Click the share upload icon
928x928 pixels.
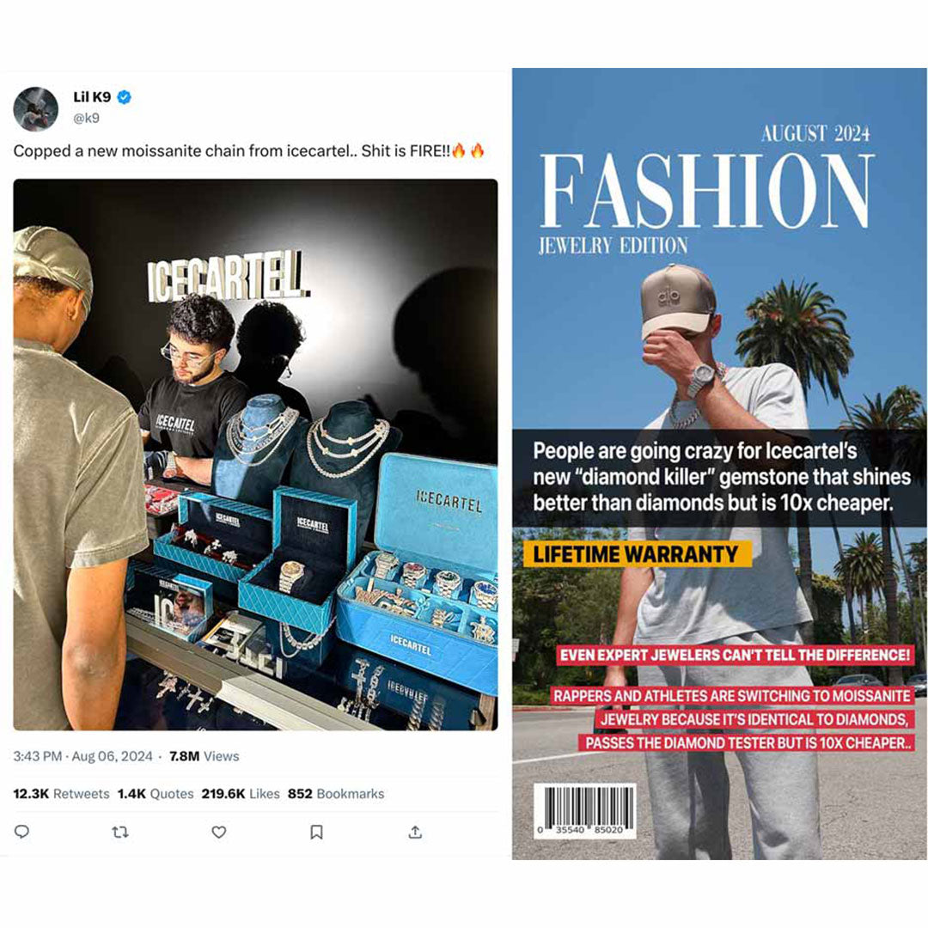coord(416,832)
